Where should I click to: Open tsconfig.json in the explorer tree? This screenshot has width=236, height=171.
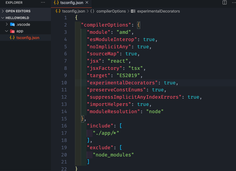point(25,38)
